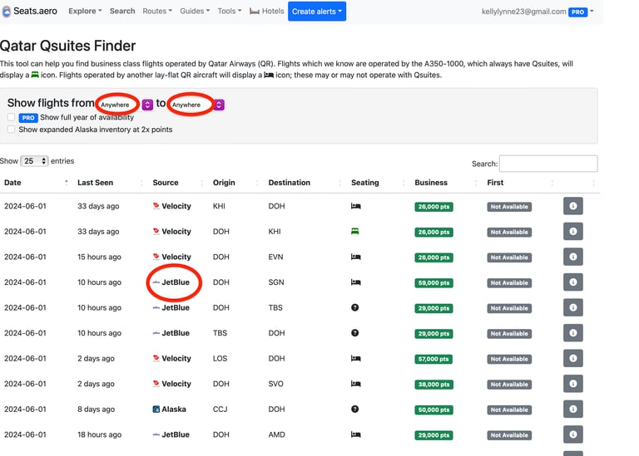Image resolution: width=639 pixels, height=456 pixels.
Task: Click unknown seating icon in DOH to TBS row
Action: [355, 307]
